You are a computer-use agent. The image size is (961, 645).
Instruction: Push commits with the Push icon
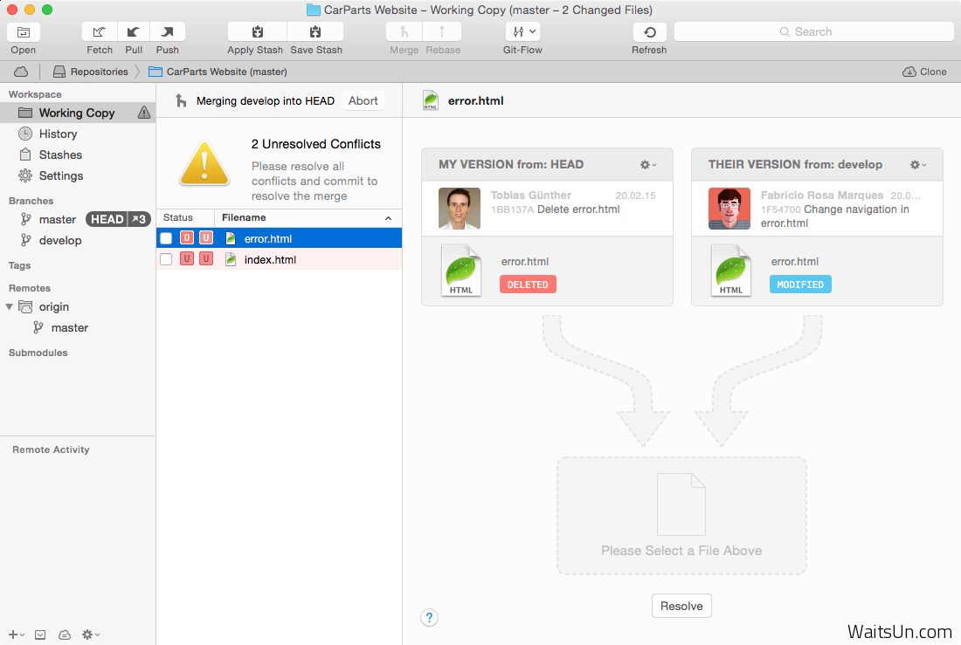(167, 32)
